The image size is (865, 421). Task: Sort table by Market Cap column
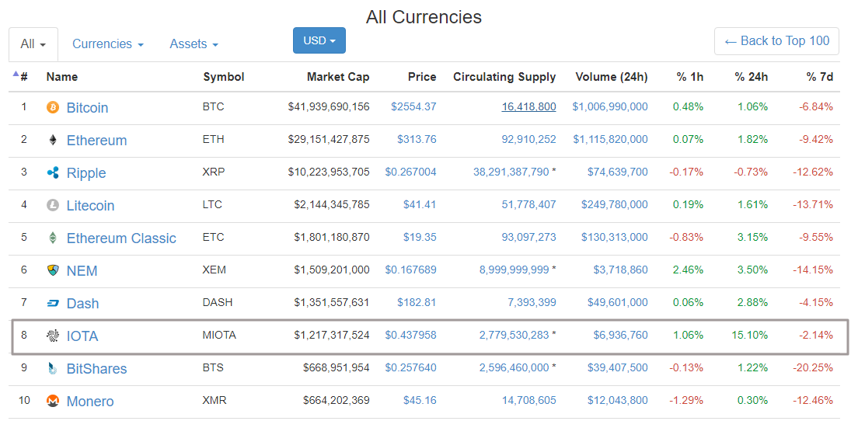[x=337, y=77]
